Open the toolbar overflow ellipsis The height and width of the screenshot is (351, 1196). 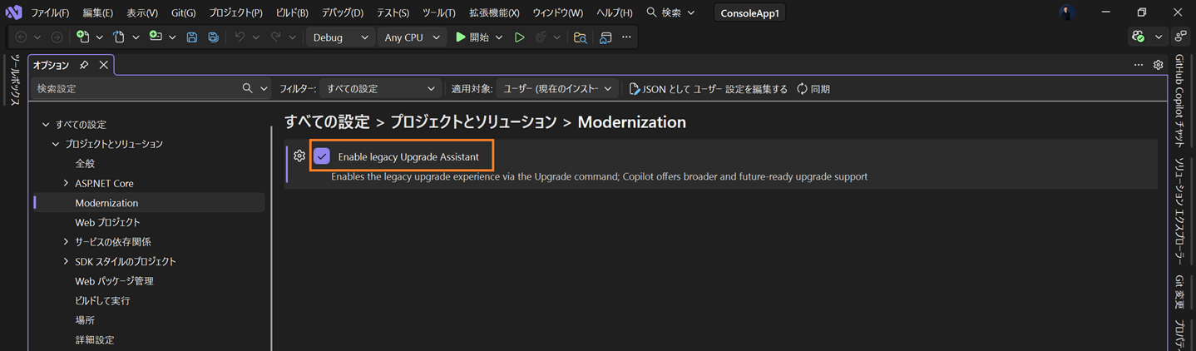[626, 37]
